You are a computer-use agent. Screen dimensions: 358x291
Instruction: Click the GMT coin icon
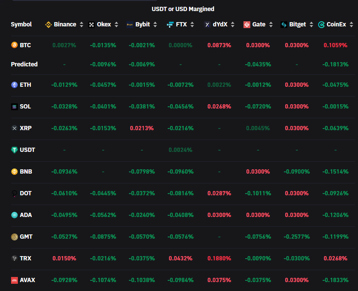click(14, 237)
